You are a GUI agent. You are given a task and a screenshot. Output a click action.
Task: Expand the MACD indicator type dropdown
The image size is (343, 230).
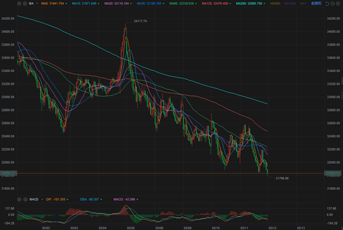(x=42, y=200)
